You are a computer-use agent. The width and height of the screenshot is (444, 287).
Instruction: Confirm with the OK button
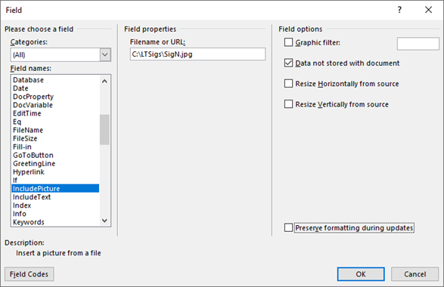[x=361, y=274]
